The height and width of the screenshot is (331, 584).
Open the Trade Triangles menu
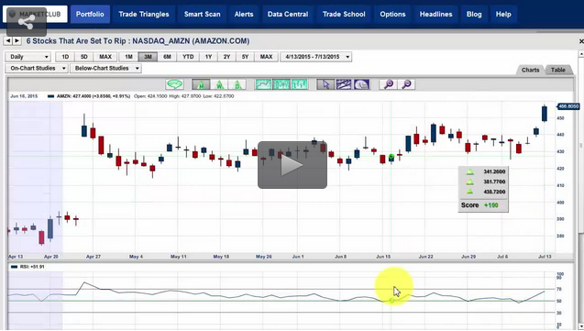click(144, 14)
